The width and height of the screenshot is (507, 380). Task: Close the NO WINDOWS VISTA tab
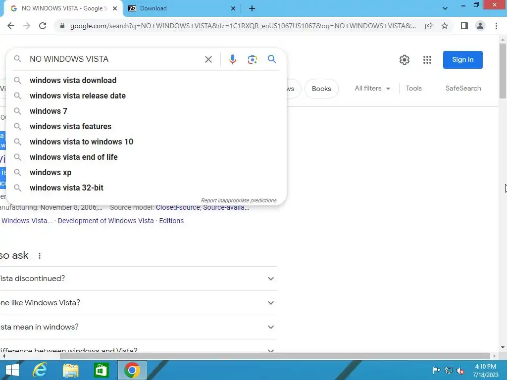pos(115,8)
